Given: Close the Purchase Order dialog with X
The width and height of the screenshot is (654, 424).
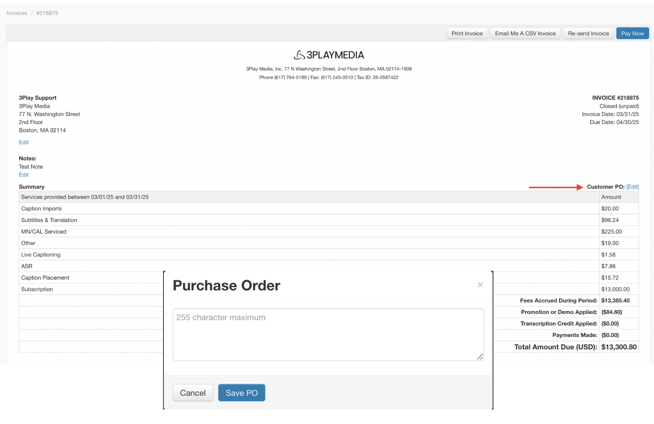Looking at the screenshot, I should tap(480, 285).
